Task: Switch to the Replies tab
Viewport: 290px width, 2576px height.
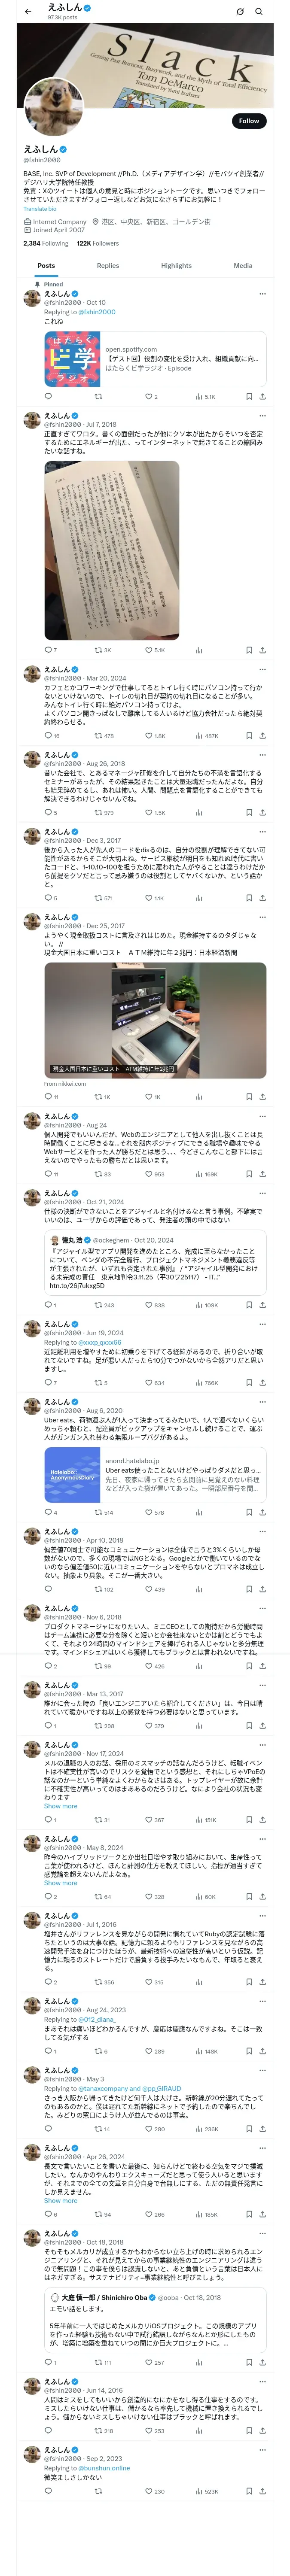Action: coord(108,266)
